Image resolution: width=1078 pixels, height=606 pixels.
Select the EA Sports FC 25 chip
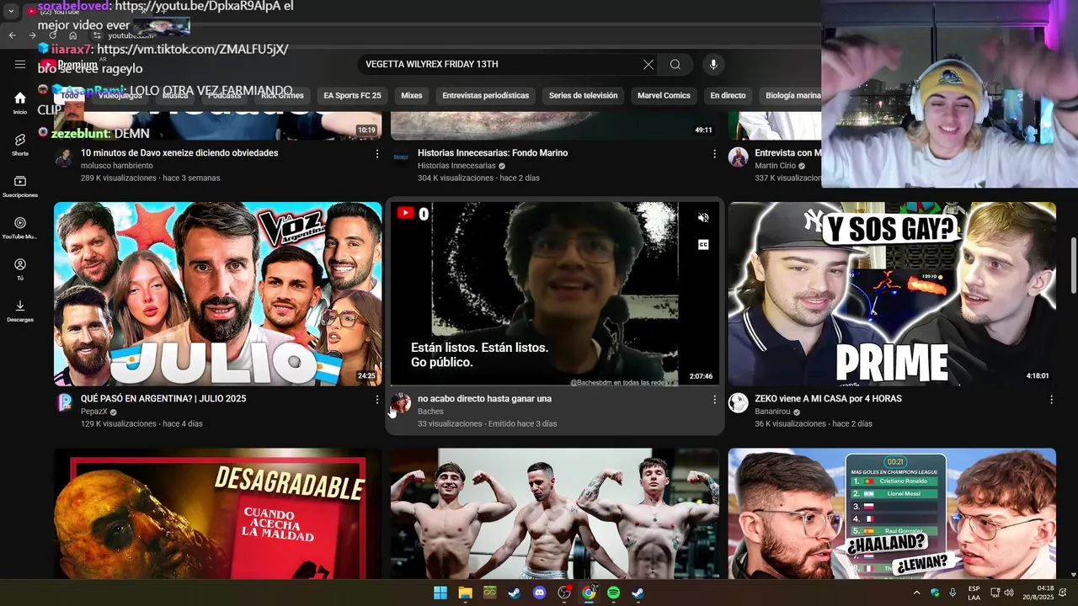tap(352, 96)
